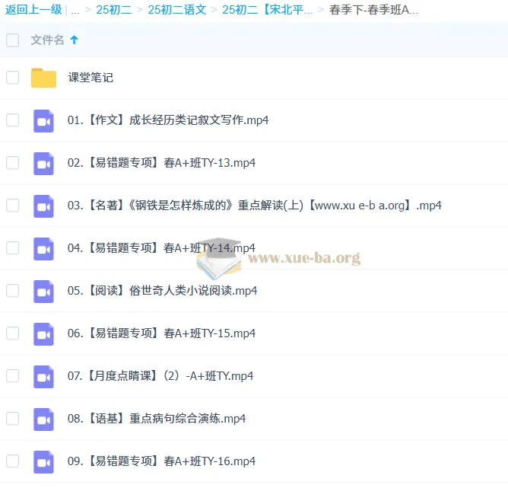This screenshot has width=508, height=488.
Task: Toggle the select-all checkbox beside 文件名
Action: [x=13, y=40]
